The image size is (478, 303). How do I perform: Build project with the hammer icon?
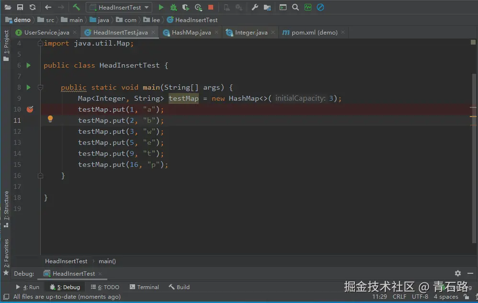pyautogui.click(x=76, y=7)
